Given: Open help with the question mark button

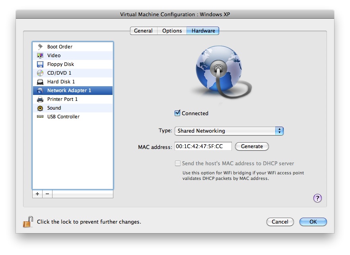Looking at the screenshot, I should (317, 198).
